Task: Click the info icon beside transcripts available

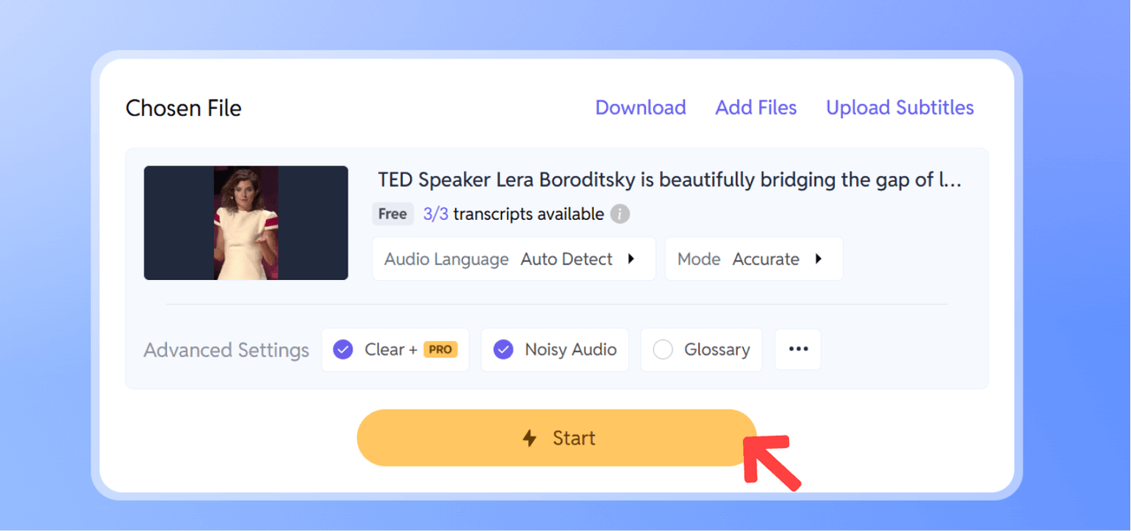Action: point(620,214)
